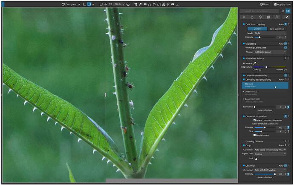Open the Detail corrections tab
The height and width of the screenshot is (185, 294).
260,17
